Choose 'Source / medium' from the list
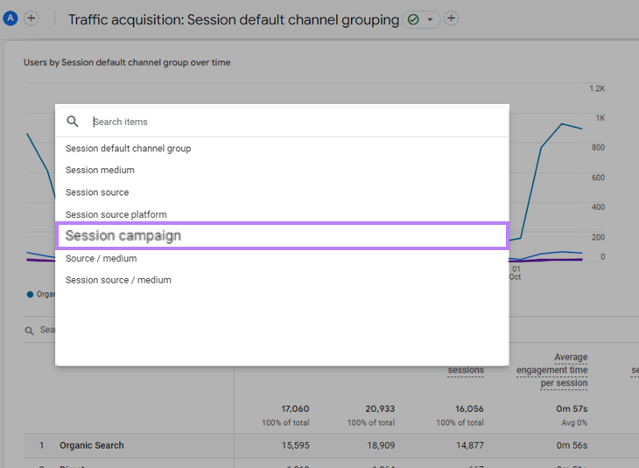639x468 pixels. (x=101, y=259)
